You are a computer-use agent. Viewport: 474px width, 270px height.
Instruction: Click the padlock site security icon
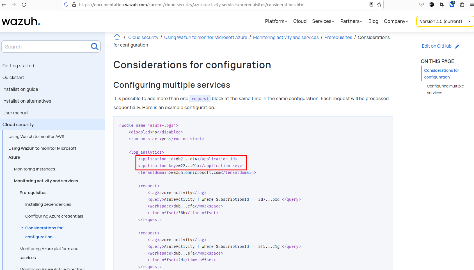[74, 4]
